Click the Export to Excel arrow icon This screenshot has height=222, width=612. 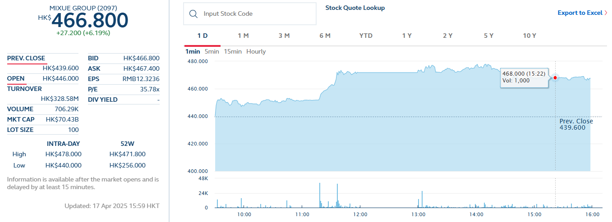tap(606, 13)
